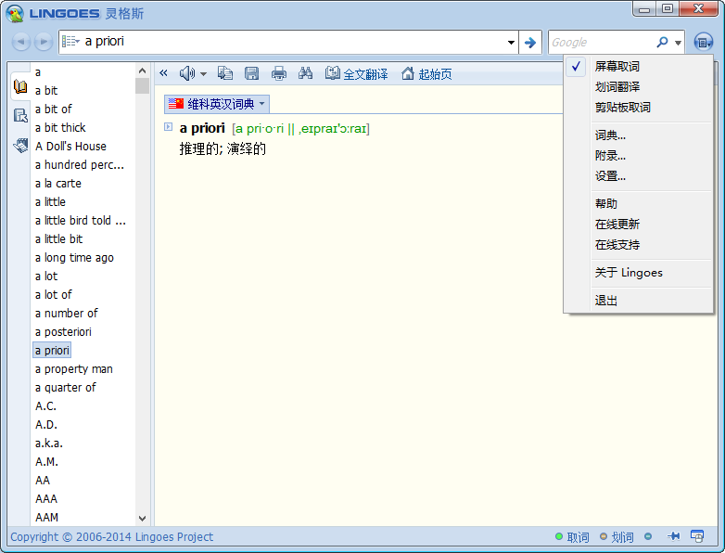
Task: Click the index list scroll up arrow
Action: (x=143, y=71)
